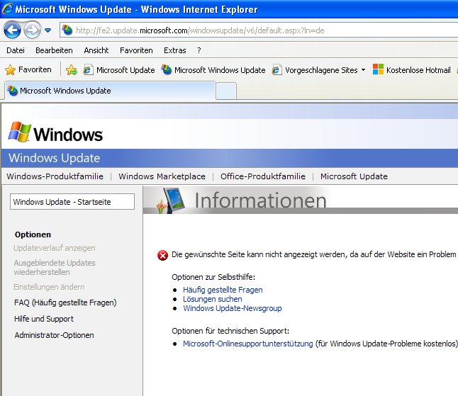The width and height of the screenshot is (458, 396).
Task: Click the Kostenlose Hotmail colored icon
Action: tap(378, 69)
